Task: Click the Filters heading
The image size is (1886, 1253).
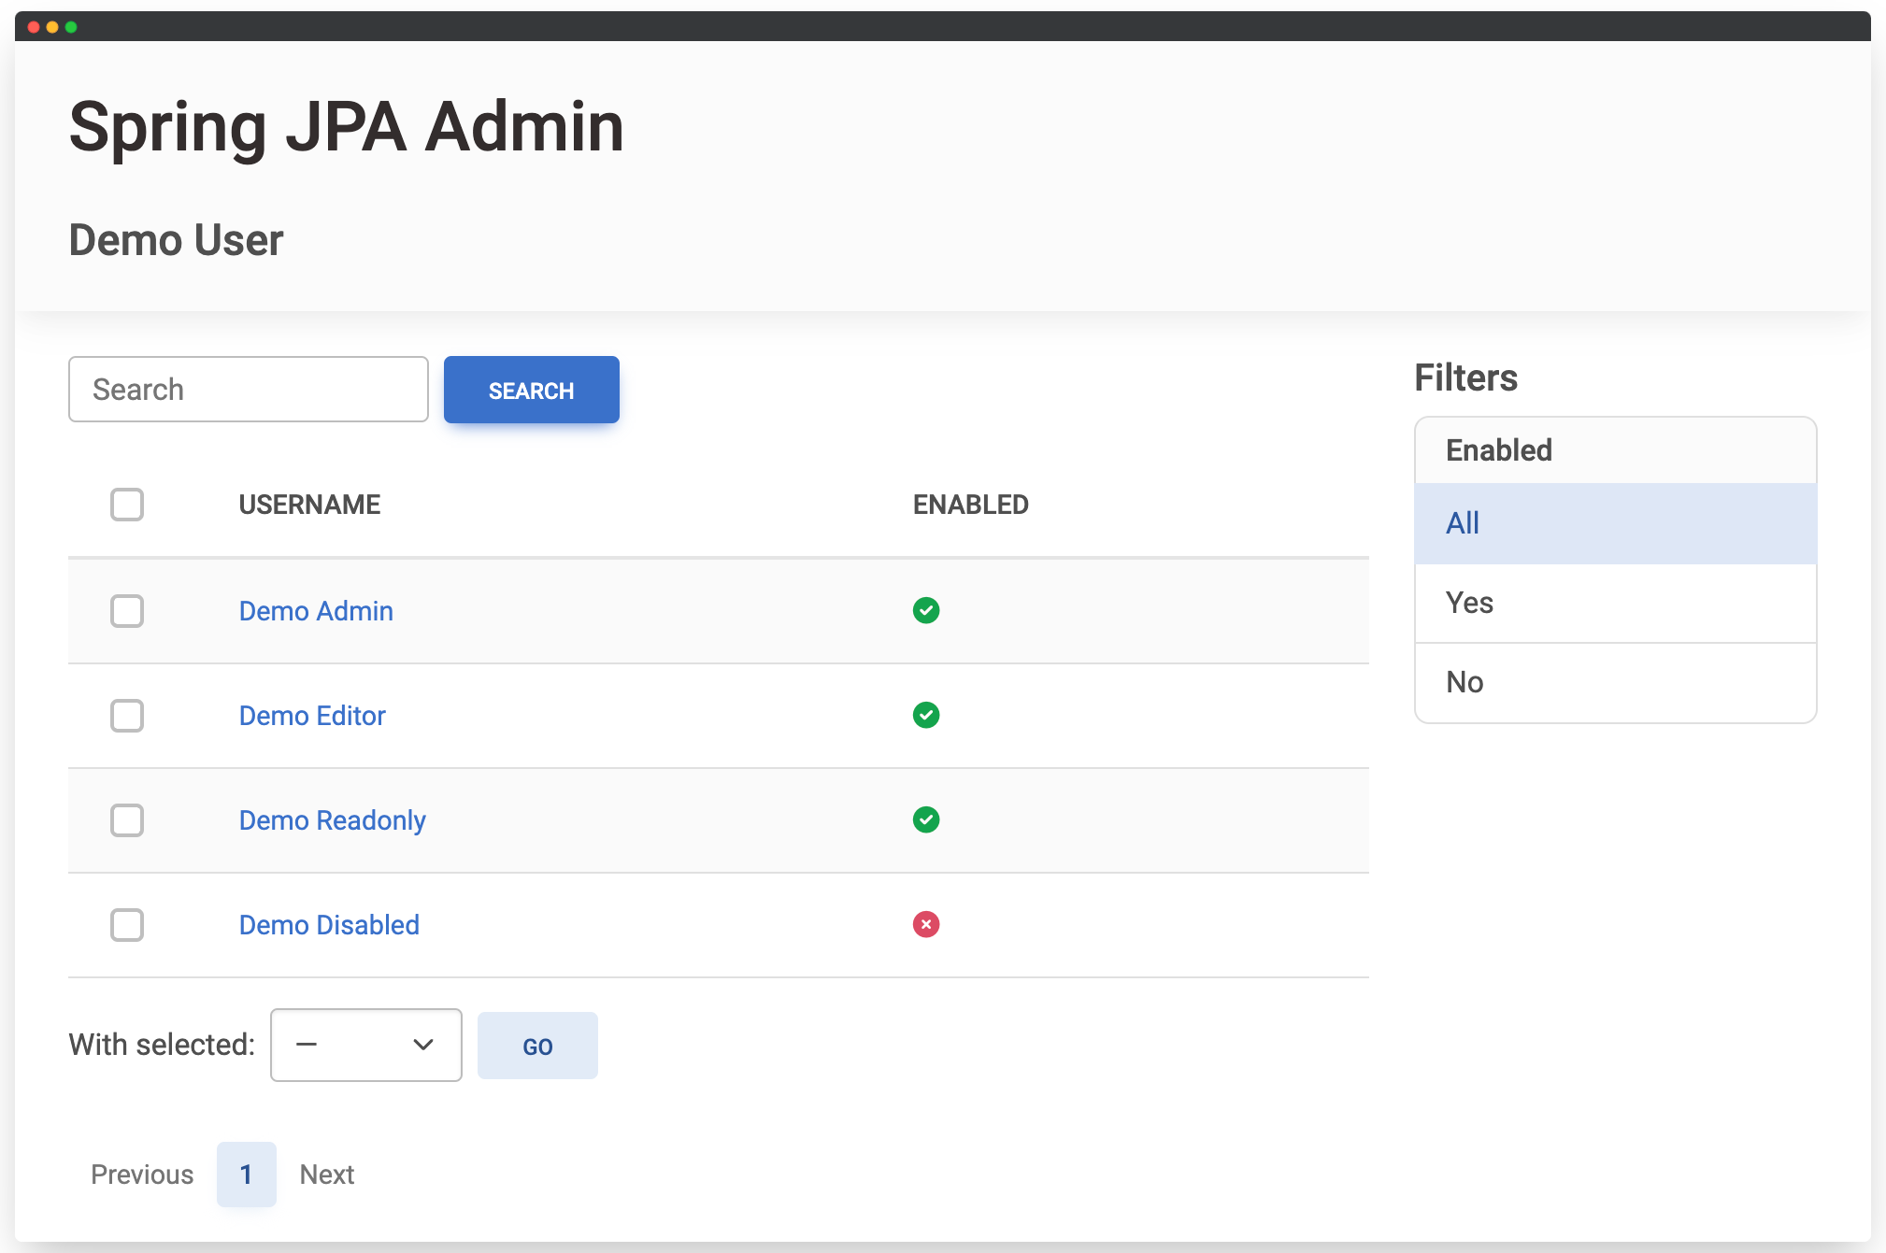Action: 1465,377
